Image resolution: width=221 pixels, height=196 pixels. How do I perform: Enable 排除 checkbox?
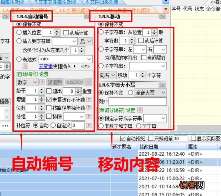tap(49, 116)
